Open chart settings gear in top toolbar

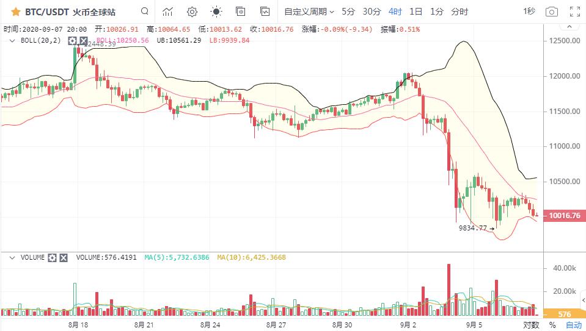click(192, 12)
